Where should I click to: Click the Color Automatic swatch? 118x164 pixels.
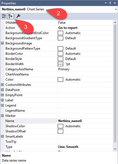[60, 80]
